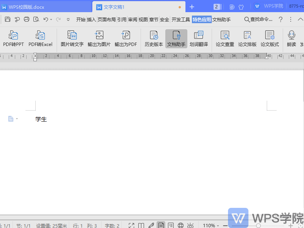Image resolution: width=304 pixels, height=228 pixels.
Task: Click the text 学生 in the document
Action: pos(41,119)
